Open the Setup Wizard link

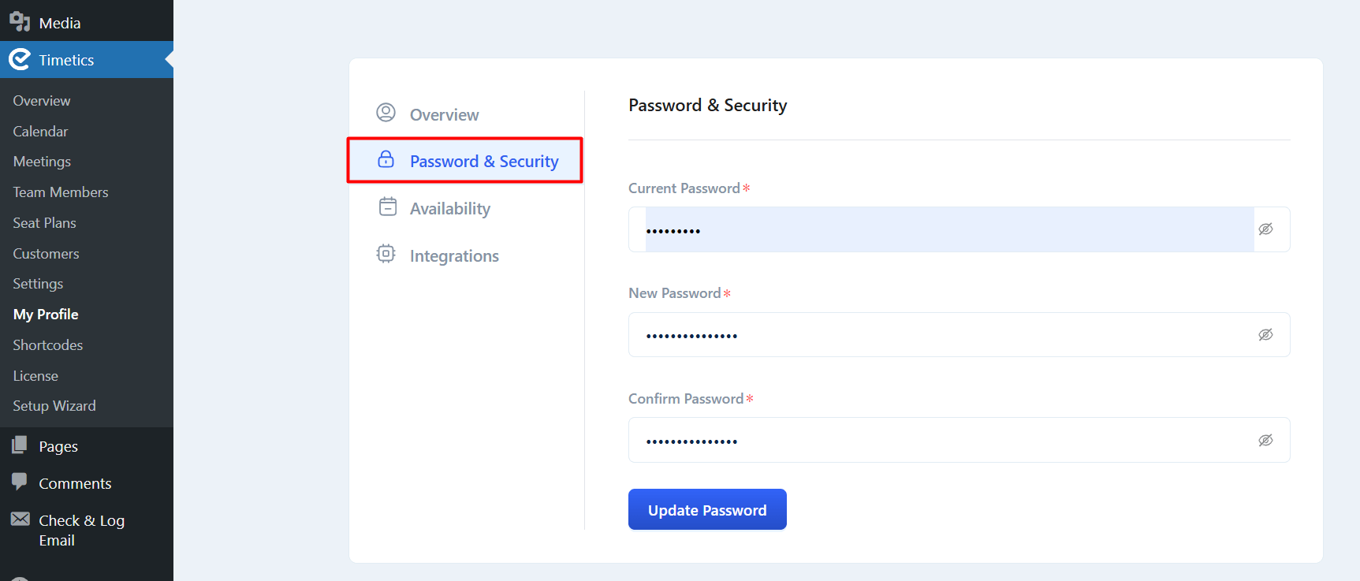54,406
